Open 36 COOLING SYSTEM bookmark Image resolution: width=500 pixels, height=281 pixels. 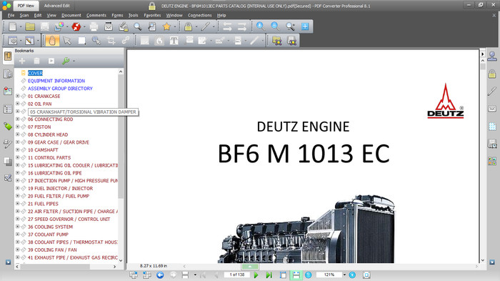pos(50,227)
